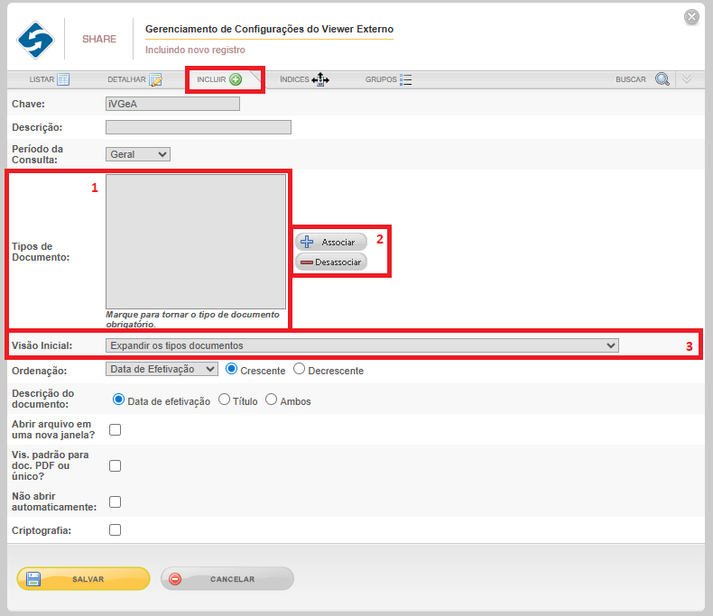Click the Grupos list icon

405,79
